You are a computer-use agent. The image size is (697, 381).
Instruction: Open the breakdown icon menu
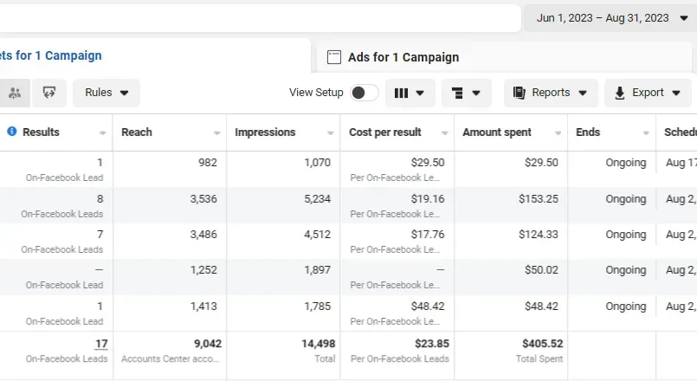[466, 93]
